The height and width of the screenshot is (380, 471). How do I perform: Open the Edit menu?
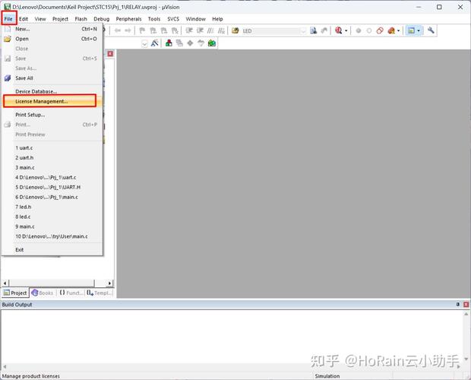coord(24,19)
